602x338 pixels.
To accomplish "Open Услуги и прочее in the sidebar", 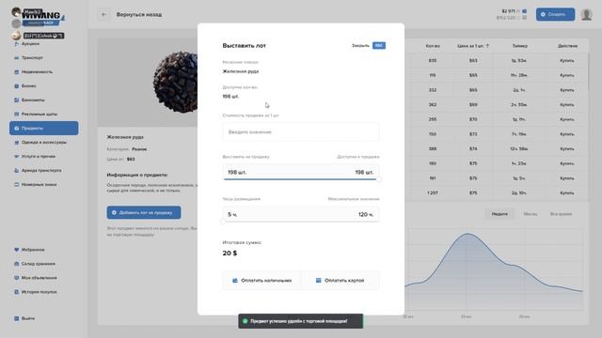I will [x=35, y=157].
